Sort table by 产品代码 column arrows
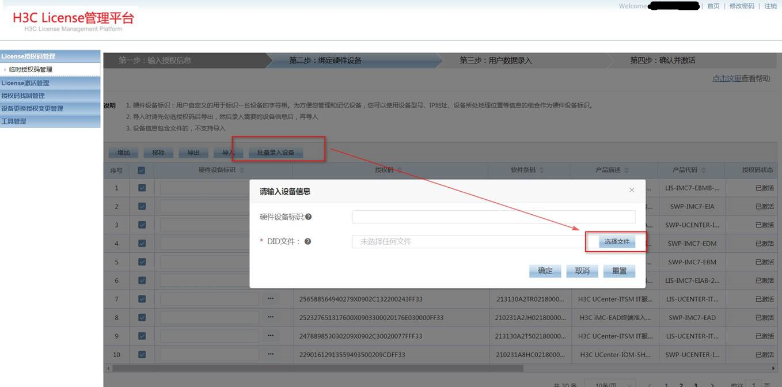The height and width of the screenshot is (387, 782). 704,170
